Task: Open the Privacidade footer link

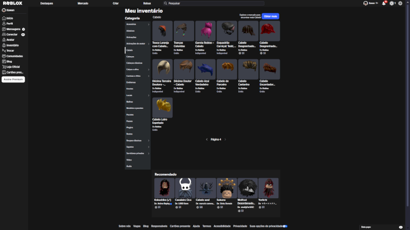Action: point(240,226)
